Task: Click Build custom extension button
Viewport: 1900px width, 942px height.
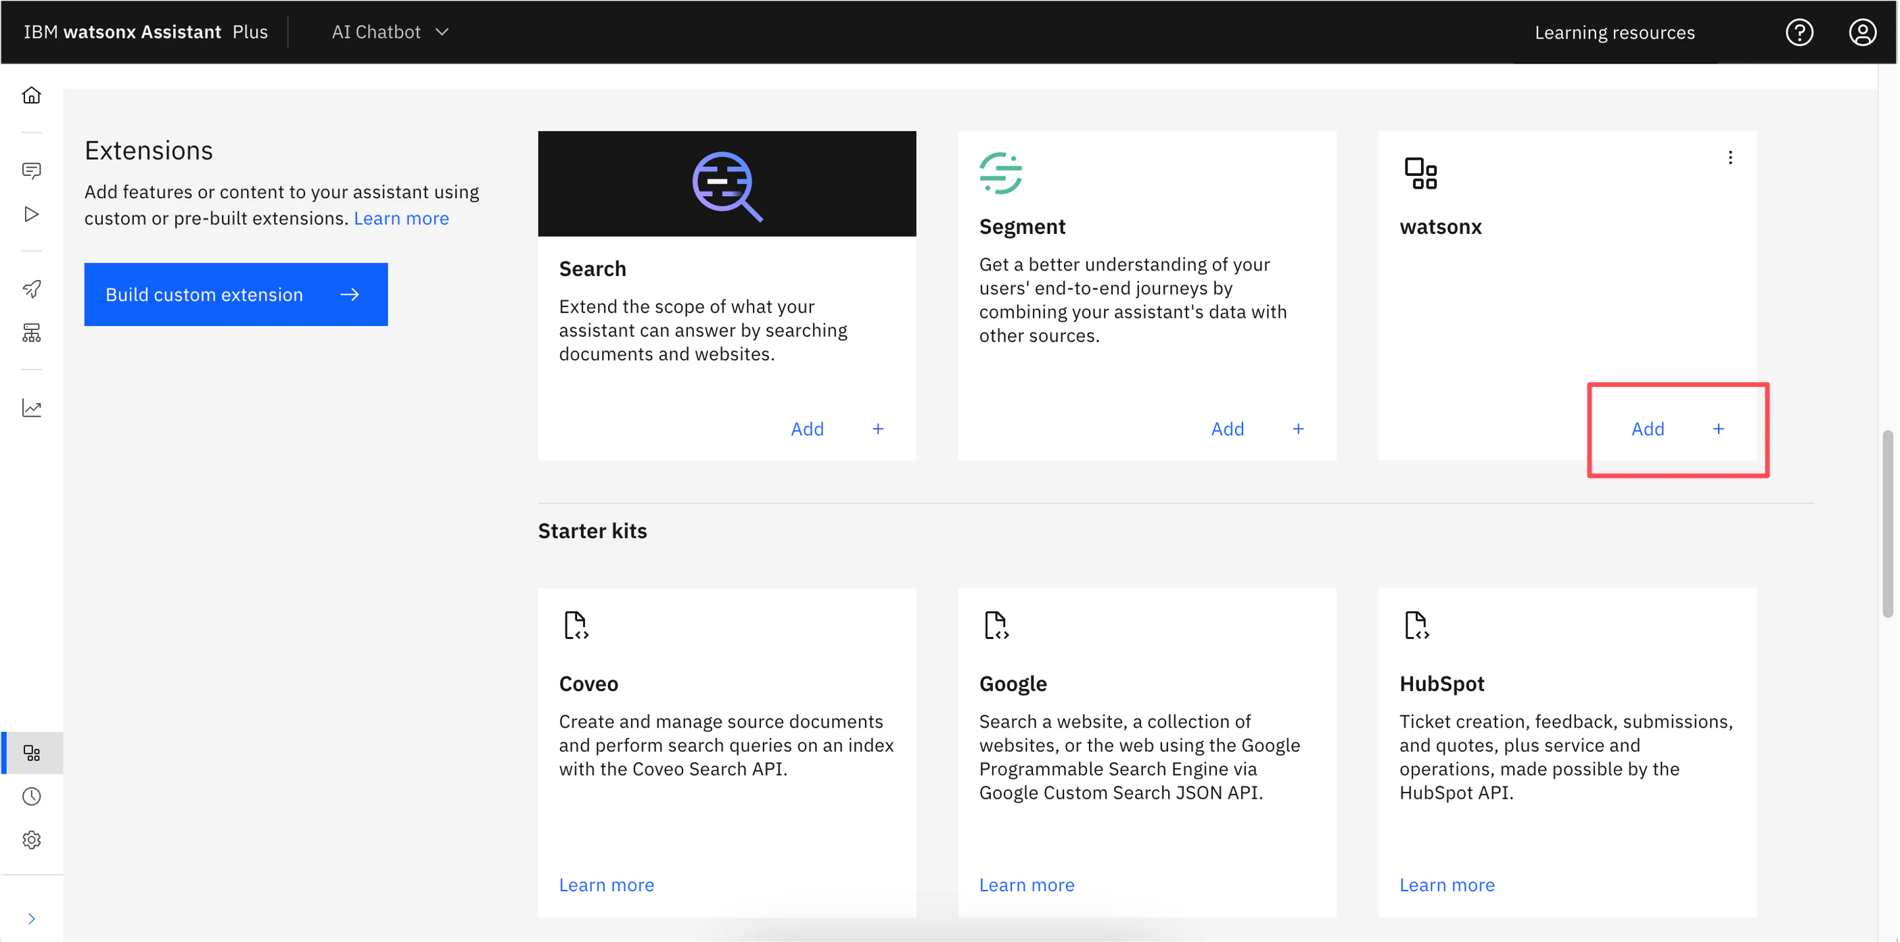Action: pos(235,294)
